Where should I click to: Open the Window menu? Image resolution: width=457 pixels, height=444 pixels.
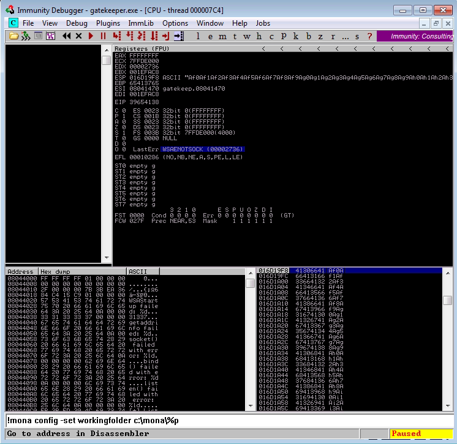point(210,23)
